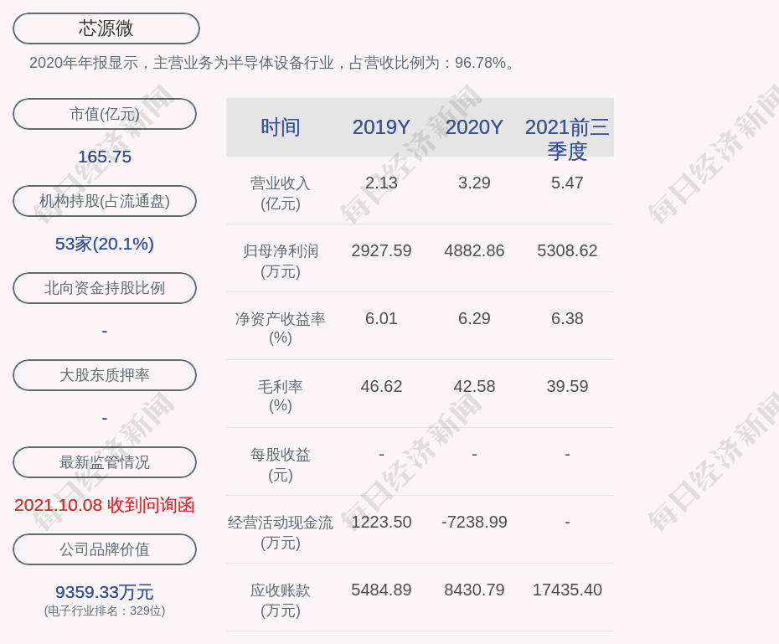Click receivables value 8430.79
779x644 pixels.
[474, 590]
